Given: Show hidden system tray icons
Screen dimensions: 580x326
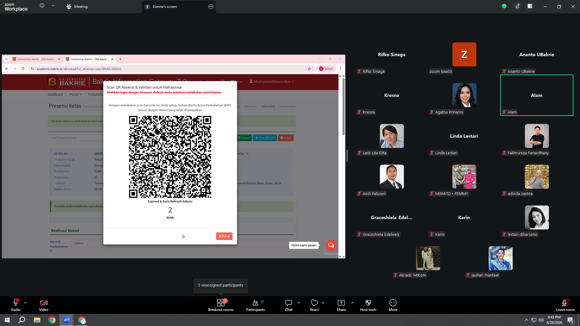Looking at the screenshot, I should click(x=526, y=320).
